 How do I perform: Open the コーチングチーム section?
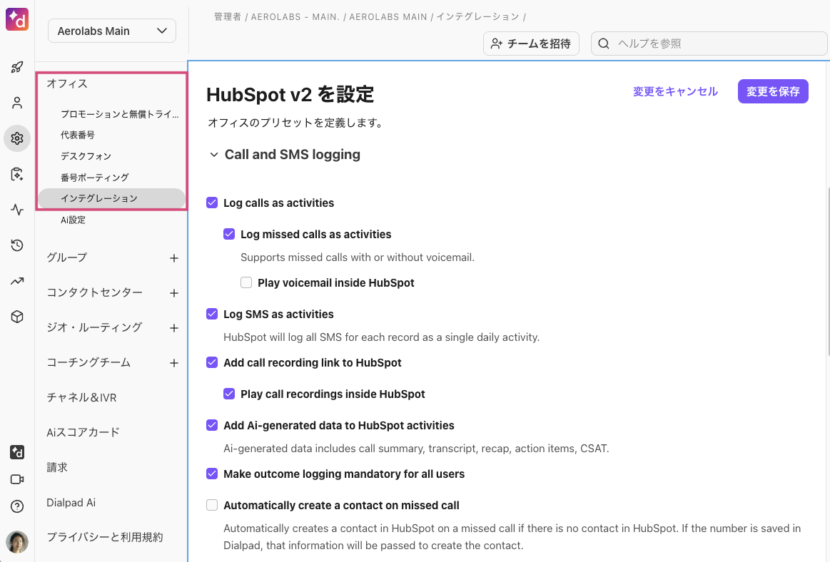pyautogui.click(x=88, y=362)
